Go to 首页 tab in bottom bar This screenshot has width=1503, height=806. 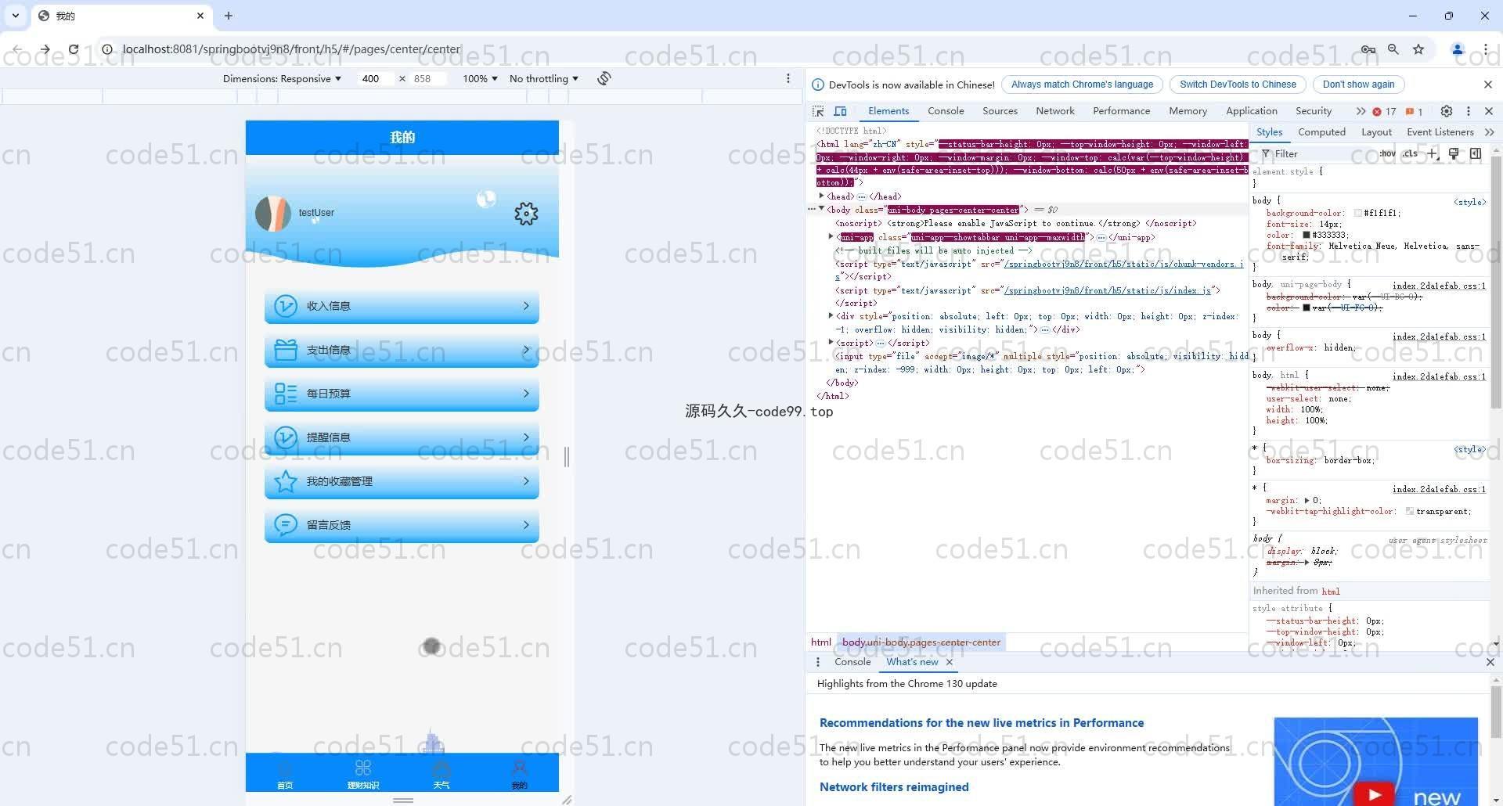click(285, 775)
